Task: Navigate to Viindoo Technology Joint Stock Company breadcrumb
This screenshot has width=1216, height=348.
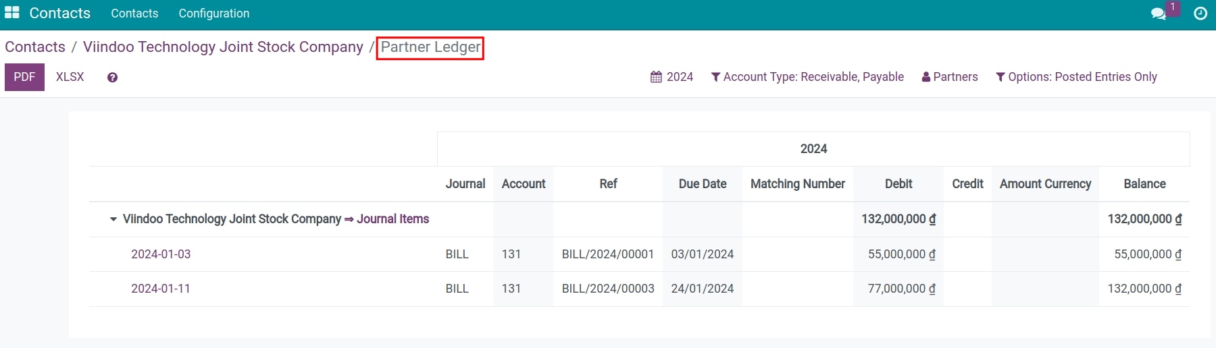Action: pos(223,47)
